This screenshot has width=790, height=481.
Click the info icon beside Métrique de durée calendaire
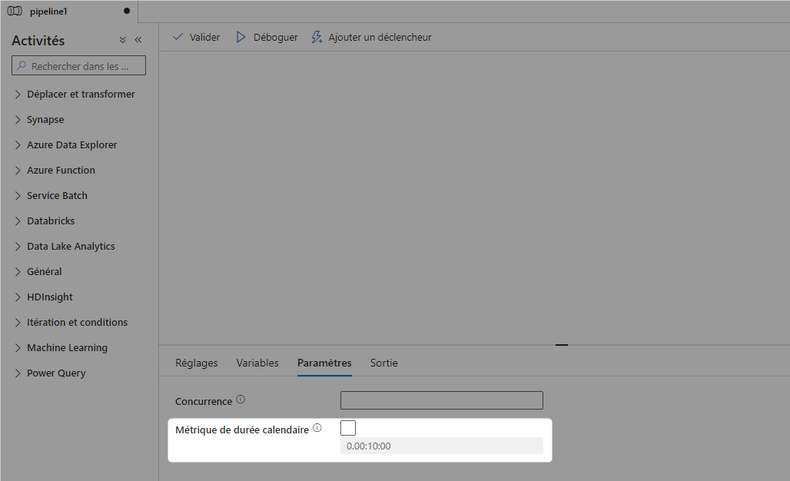tap(317, 428)
